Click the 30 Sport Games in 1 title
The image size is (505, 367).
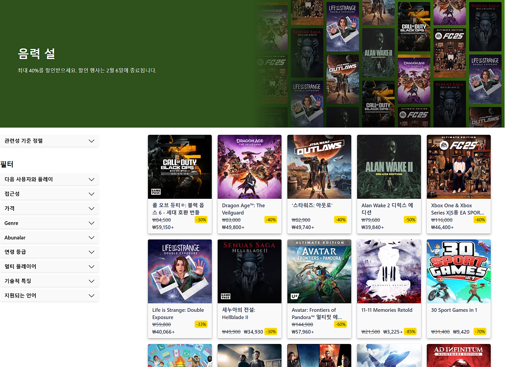click(454, 310)
